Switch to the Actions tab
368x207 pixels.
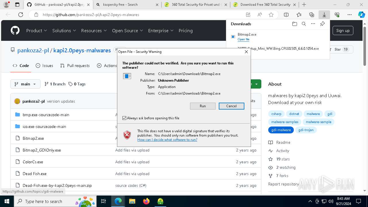tap(107, 66)
